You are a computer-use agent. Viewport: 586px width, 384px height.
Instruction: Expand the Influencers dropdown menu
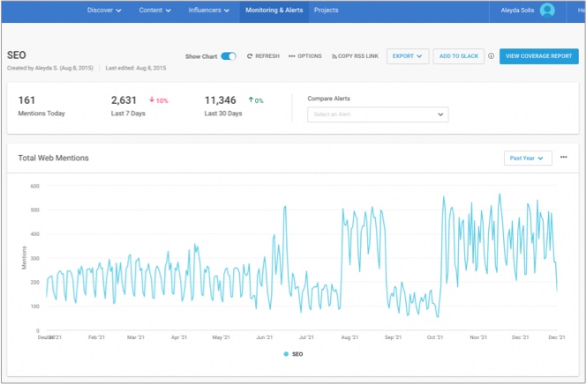coord(208,11)
